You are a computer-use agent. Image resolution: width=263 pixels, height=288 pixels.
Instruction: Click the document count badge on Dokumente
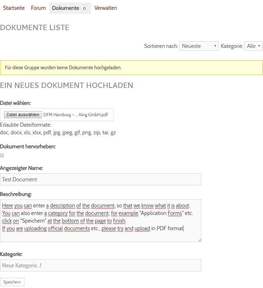click(x=85, y=9)
